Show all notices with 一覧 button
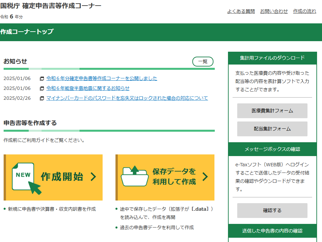Screen dimensions: 322x242 [x=203, y=62]
